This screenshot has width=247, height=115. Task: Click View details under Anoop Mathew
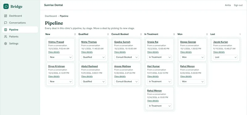click(120, 76)
